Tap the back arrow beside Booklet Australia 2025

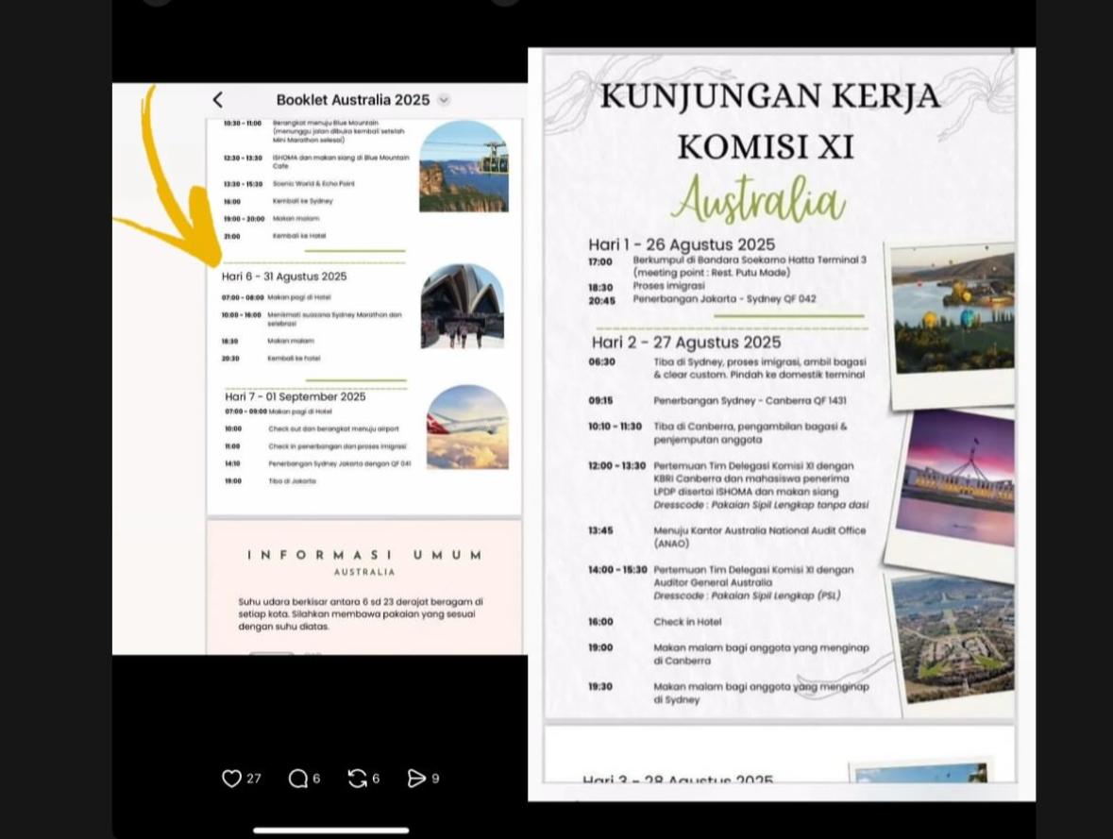[x=218, y=100]
